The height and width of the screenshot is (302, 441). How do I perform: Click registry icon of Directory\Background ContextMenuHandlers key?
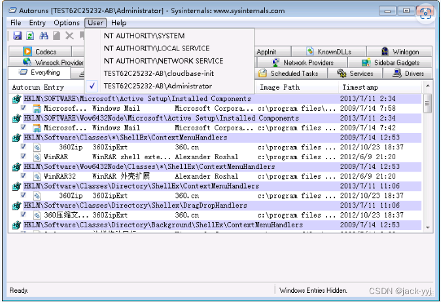click(16, 225)
